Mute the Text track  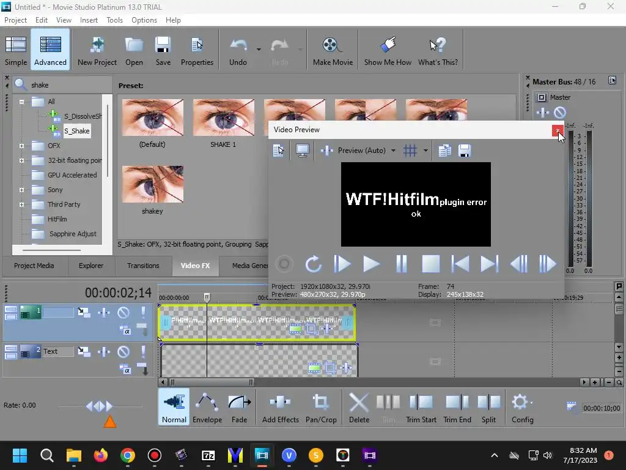tap(123, 351)
